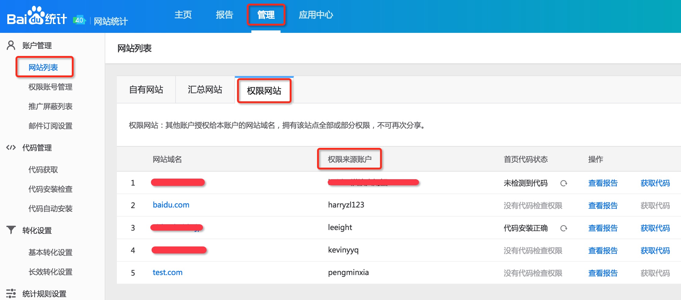Go to 应用中心 in top navigation
Viewport: 681px width, 300px height.
tap(316, 15)
